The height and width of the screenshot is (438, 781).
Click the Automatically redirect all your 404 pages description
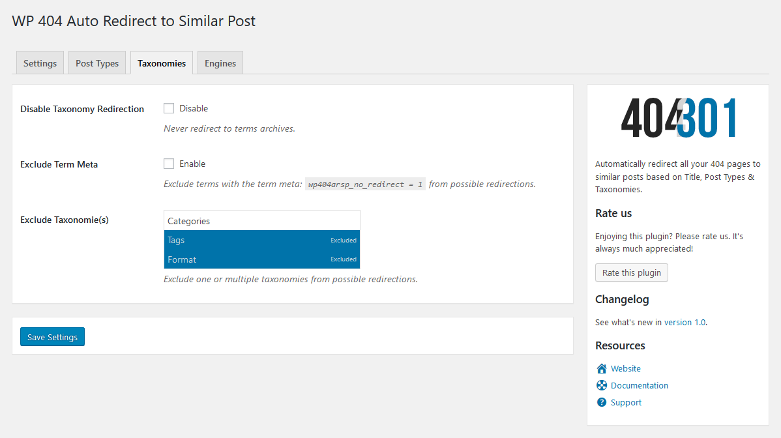tap(678, 177)
